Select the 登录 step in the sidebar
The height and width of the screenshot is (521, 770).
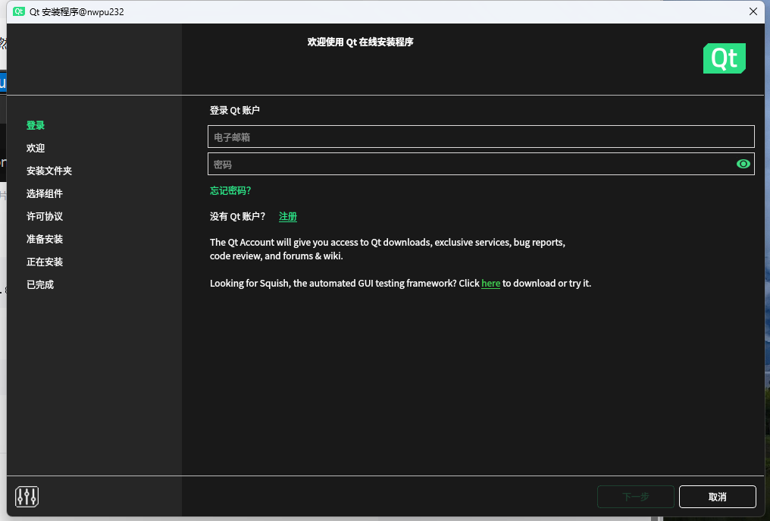tap(36, 125)
